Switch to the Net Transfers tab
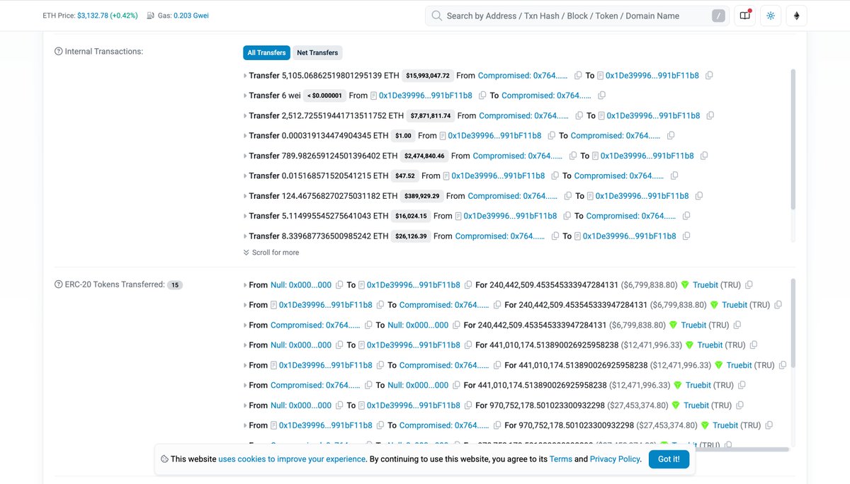The height and width of the screenshot is (484, 850). [317, 52]
